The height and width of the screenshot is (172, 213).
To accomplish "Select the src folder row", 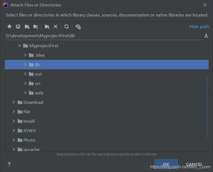I will [107, 83].
